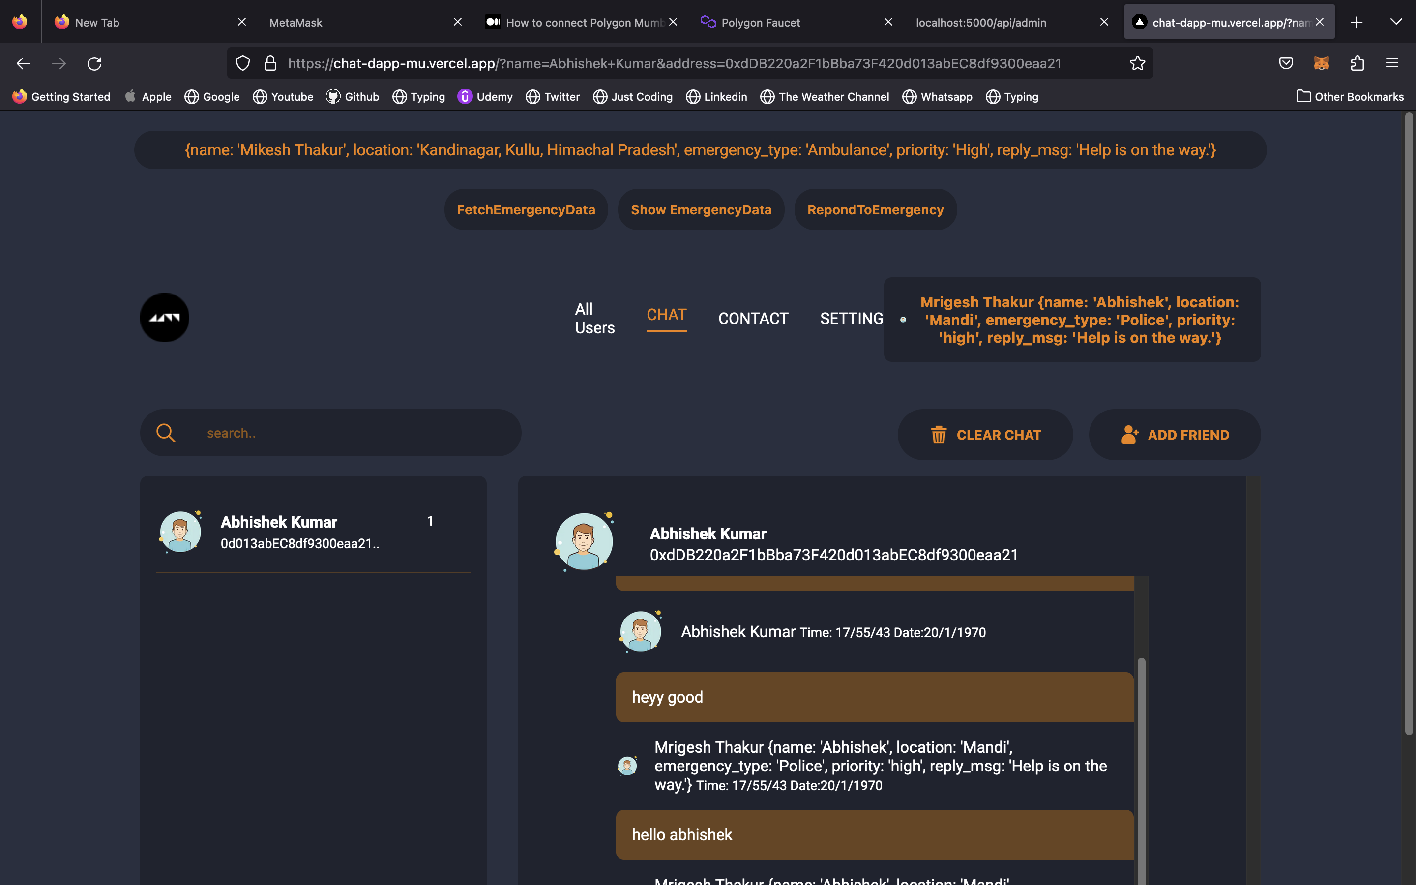
Task: Open the Firefox hamburger menu
Action: (x=1392, y=63)
